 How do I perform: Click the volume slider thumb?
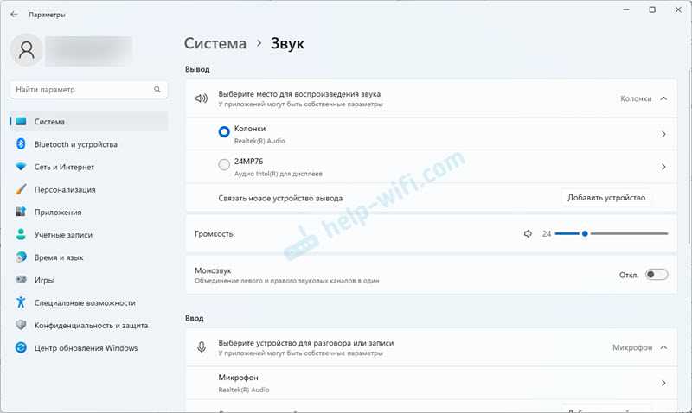tap(585, 233)
